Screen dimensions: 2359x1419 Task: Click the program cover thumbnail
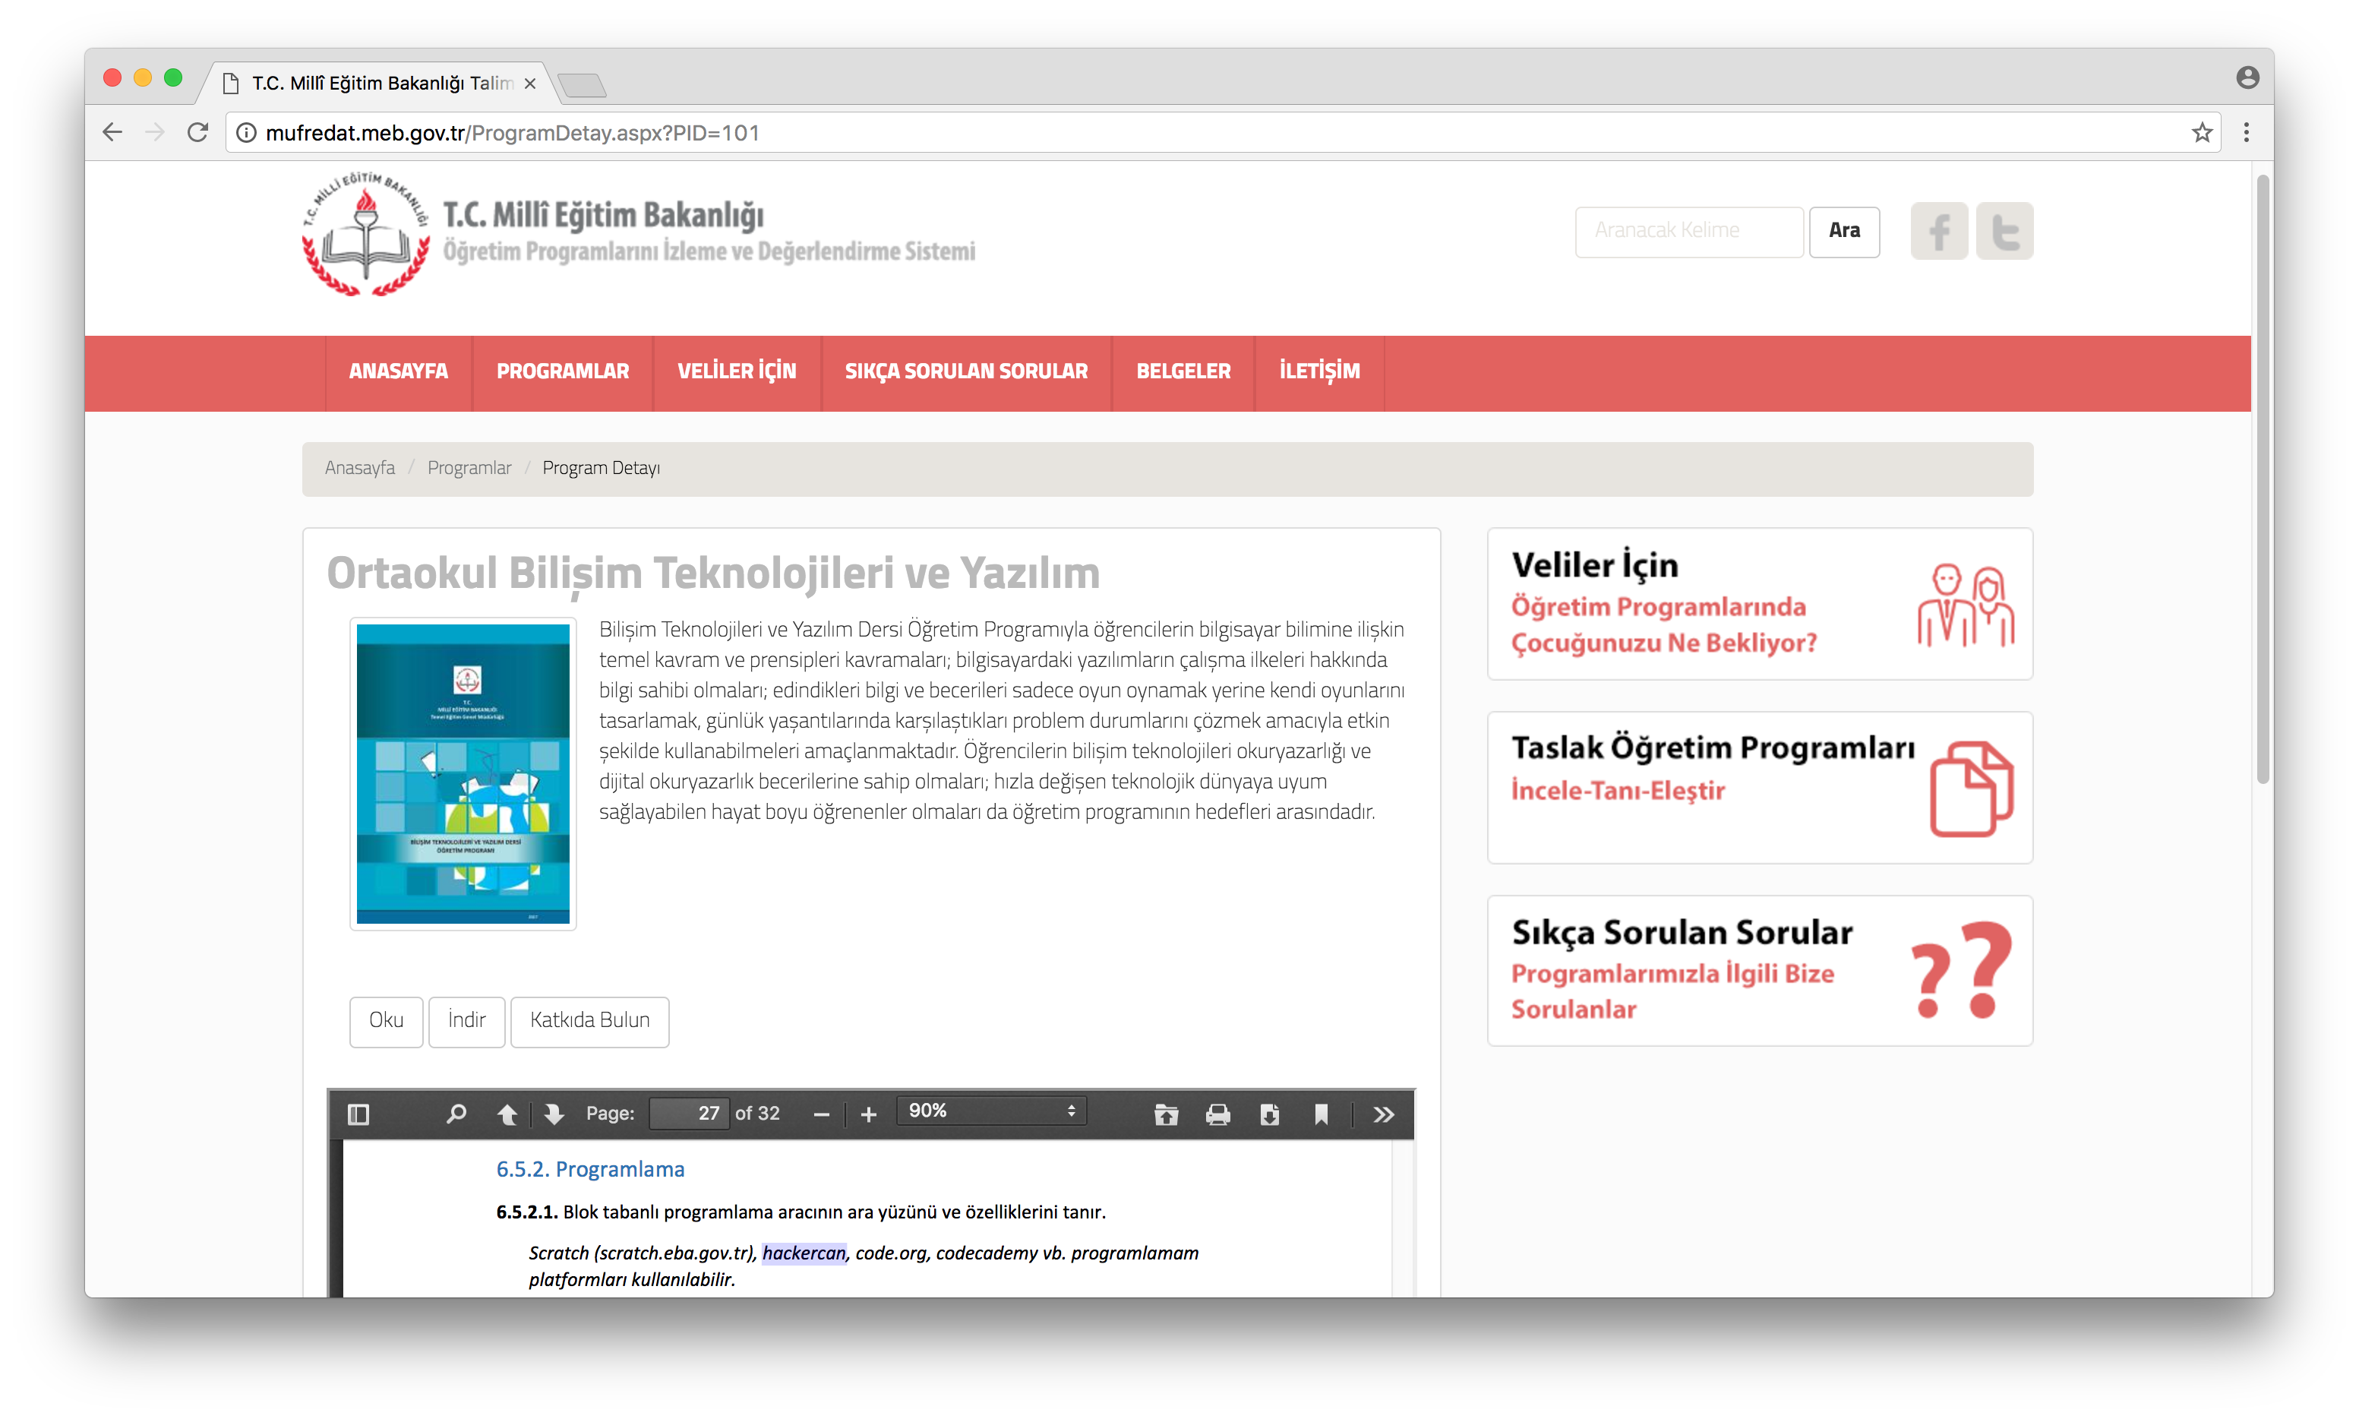click(x=463, y=773)
